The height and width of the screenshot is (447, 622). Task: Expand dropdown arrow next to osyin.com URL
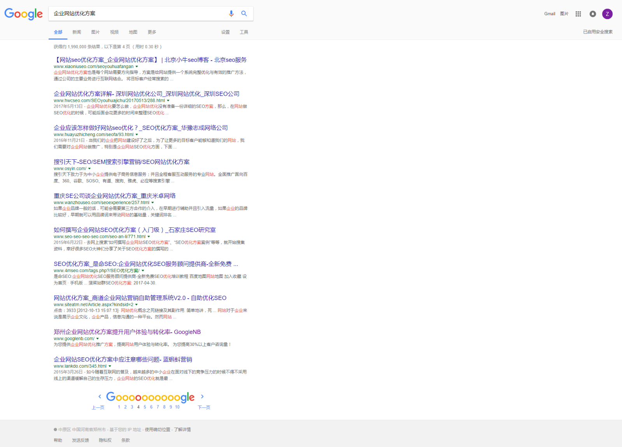[89, 169]
